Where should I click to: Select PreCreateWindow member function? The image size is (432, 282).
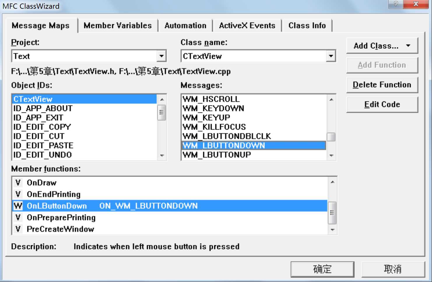[170, 229]
